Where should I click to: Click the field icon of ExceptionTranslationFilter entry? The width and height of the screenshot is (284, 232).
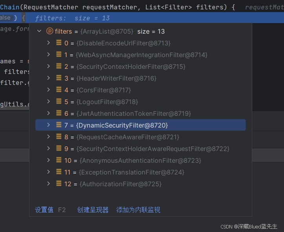click(59, 172)
